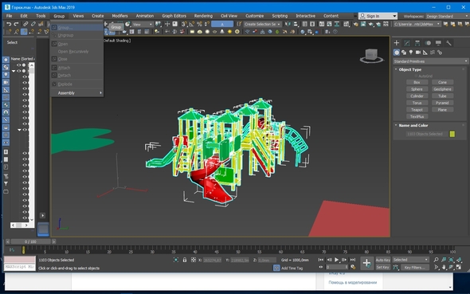This screenshot has height=294, width=470.
Task: Click the Box primitive button
Action: point(417,82)
